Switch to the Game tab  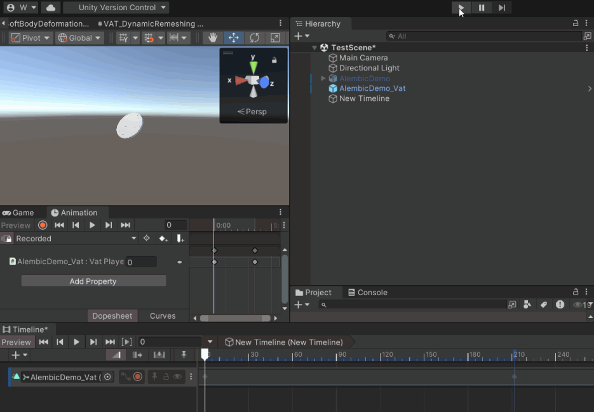point(18,213)
